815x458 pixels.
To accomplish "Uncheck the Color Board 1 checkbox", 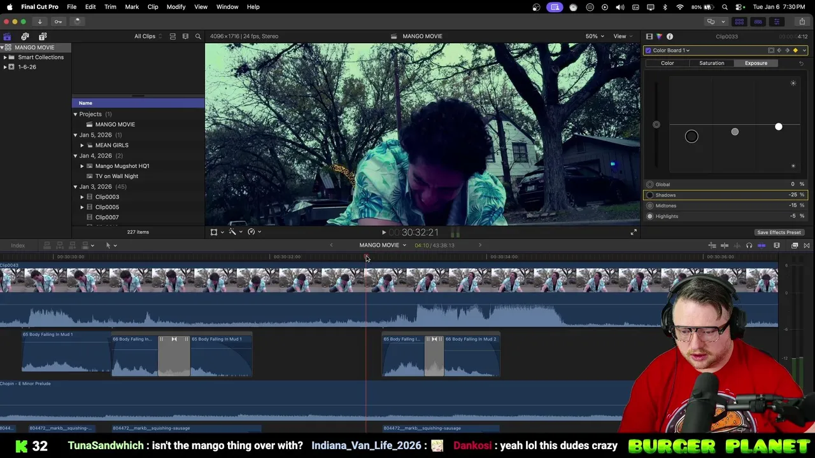I will pos(648,50).
